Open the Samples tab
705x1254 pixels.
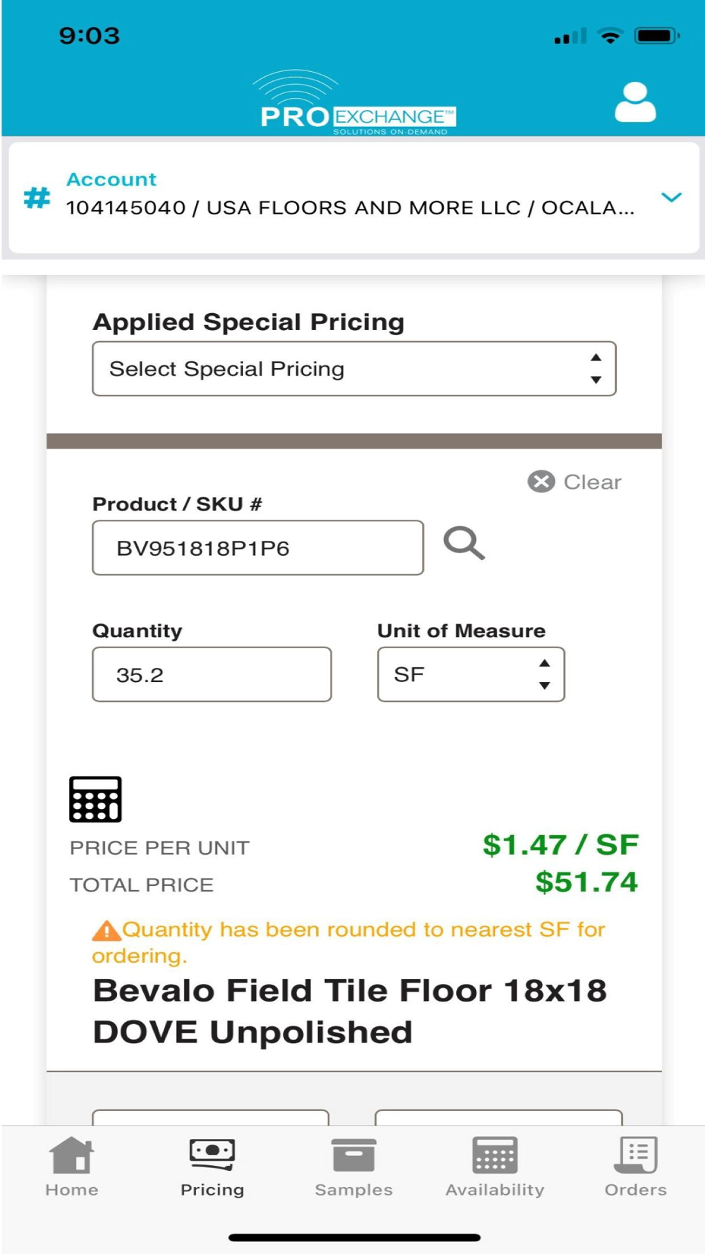tap(353, 1167)
